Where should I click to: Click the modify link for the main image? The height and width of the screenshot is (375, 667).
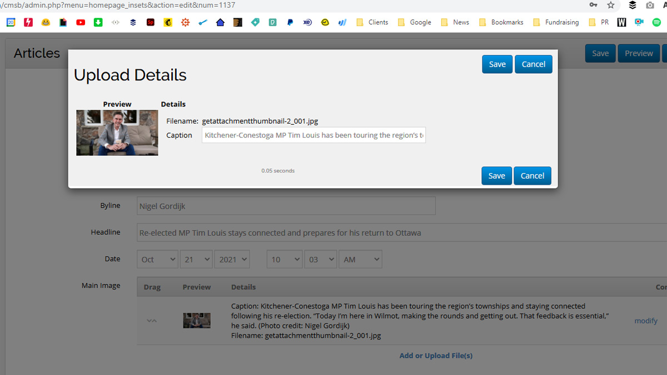(645, 321)
